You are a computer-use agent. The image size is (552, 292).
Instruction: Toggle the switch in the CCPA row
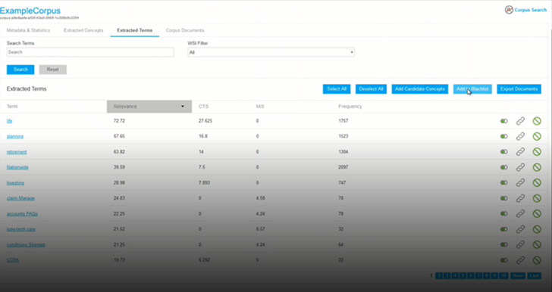click(504, 260)
